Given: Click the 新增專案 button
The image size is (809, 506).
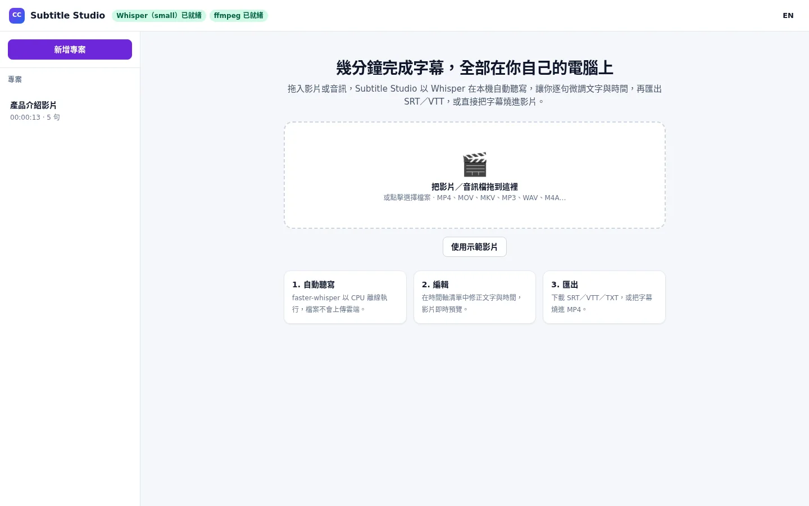Looking at the screenshot, I should coord(70,49).
